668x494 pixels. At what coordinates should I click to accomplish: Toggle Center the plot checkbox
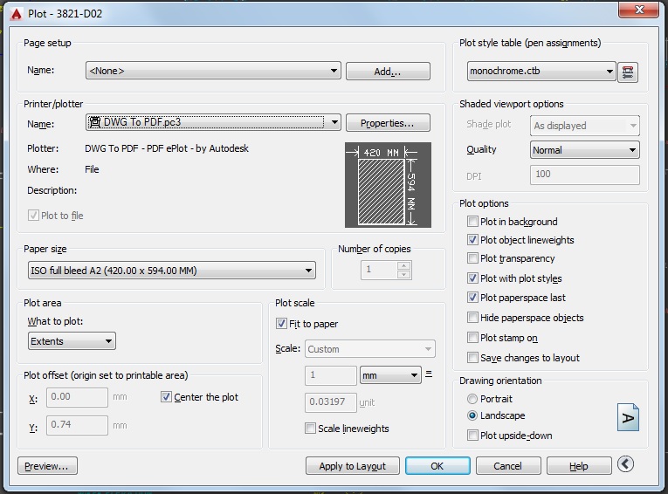coord(166,397)
